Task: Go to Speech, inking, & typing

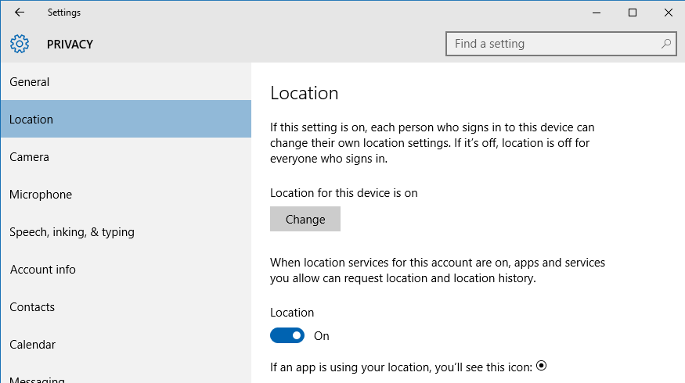Action: [126, 231]
